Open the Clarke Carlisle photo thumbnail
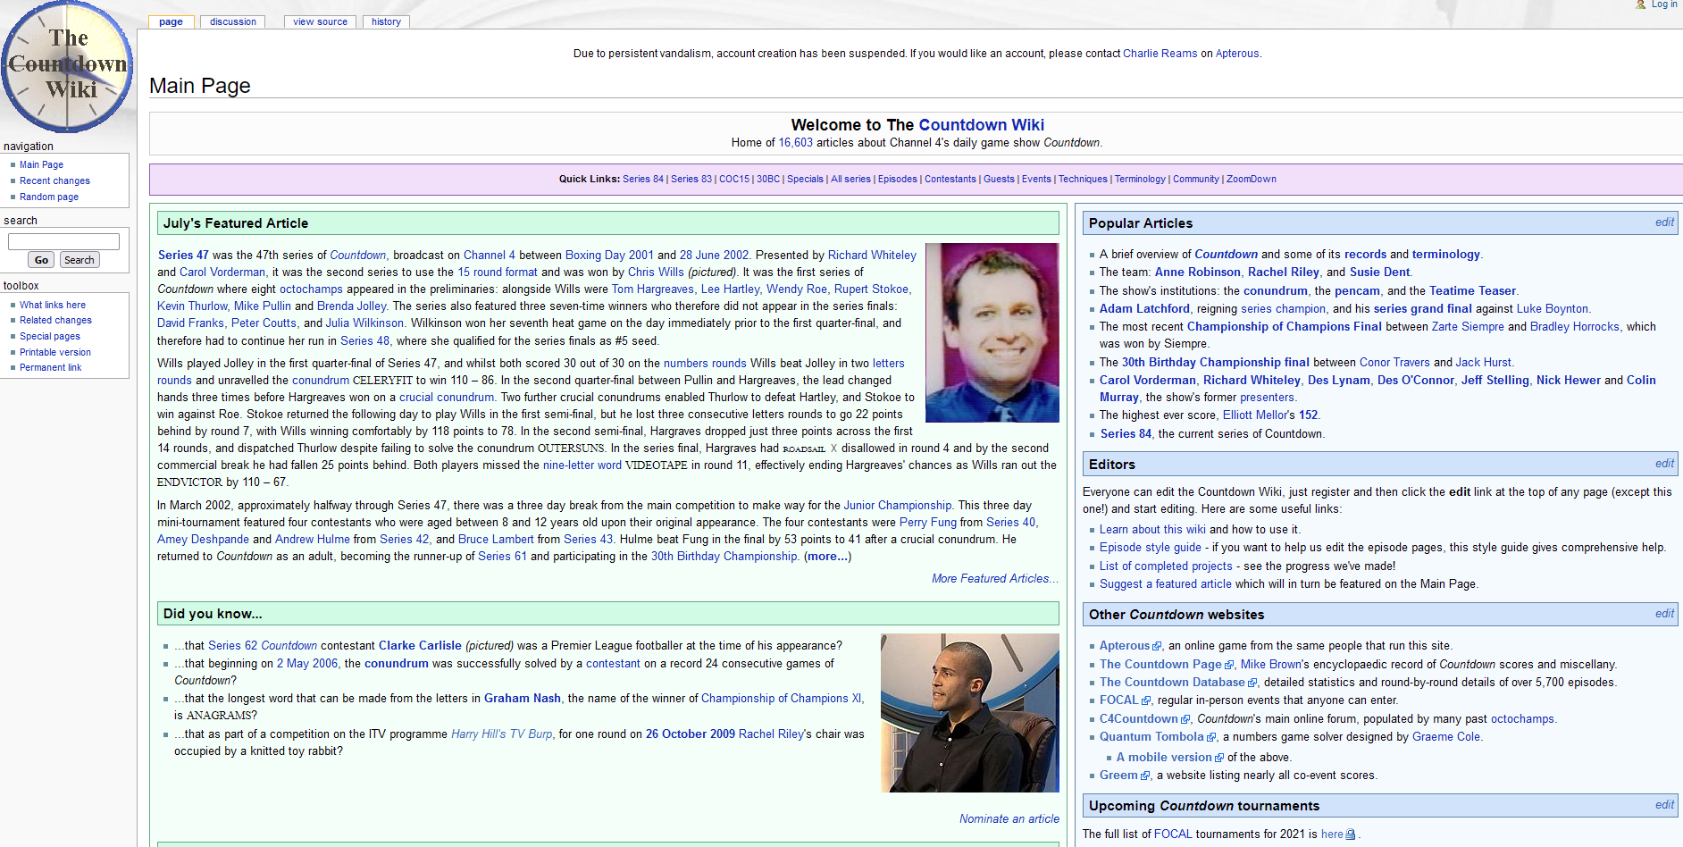 pos(969,713)
